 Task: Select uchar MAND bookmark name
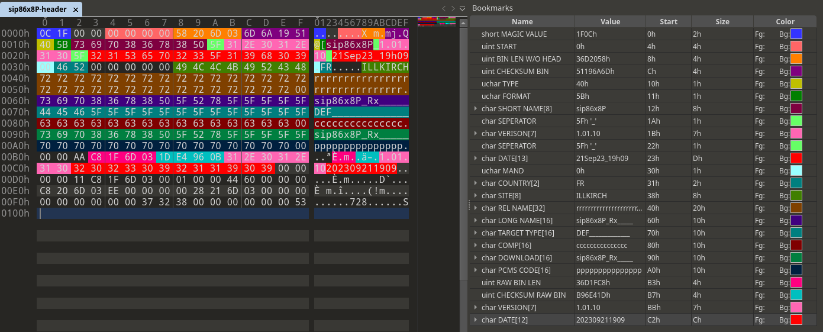[503, 170]
